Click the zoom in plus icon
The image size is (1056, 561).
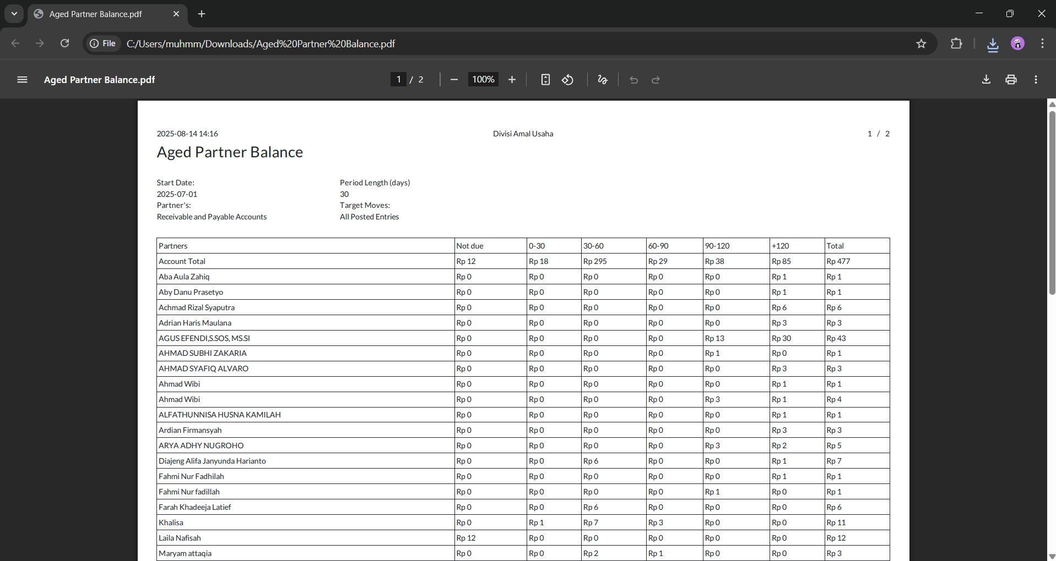click(512, 80)
